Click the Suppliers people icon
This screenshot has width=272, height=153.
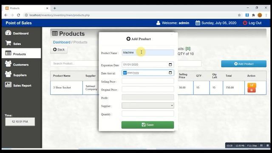point(8,74)
